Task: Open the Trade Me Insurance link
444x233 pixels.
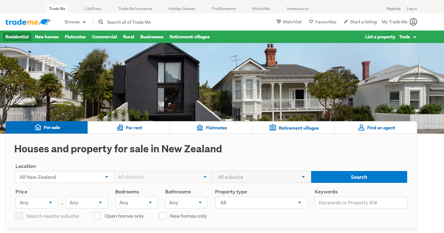Action: pos(135,9)
